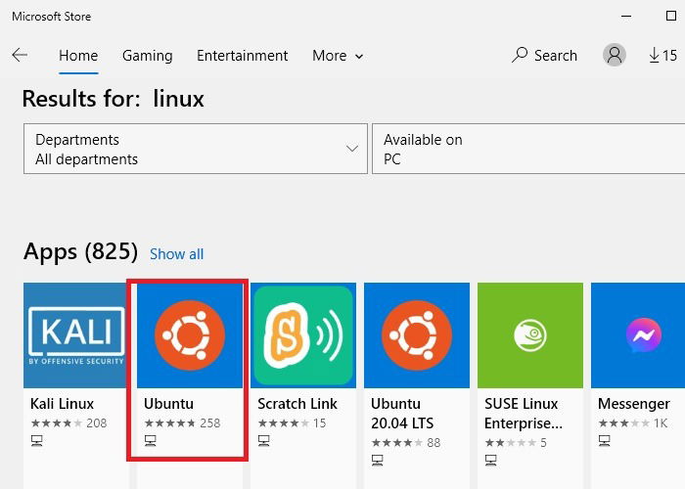This screenshot has width=685, height=489.
Task: Open the Scratch Link app tile logo
Action: click(x=303, y=335)
